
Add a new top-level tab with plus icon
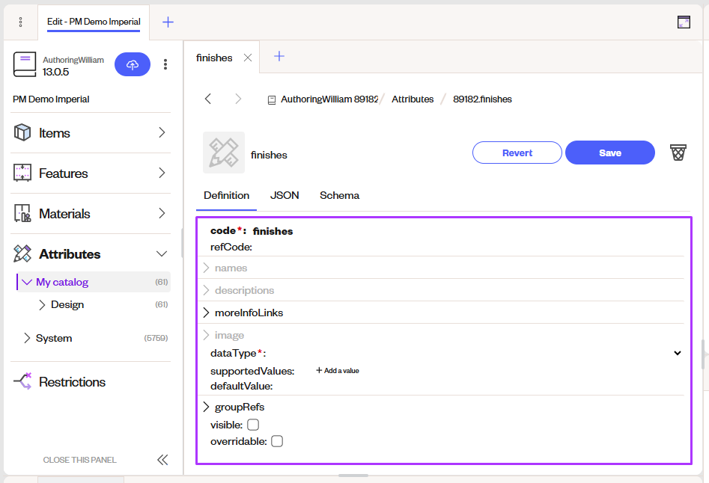pos(168,22)
